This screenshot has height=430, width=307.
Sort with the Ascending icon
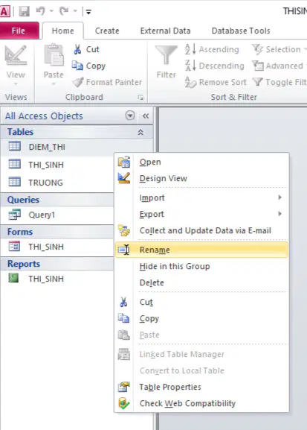pos(190,49)
